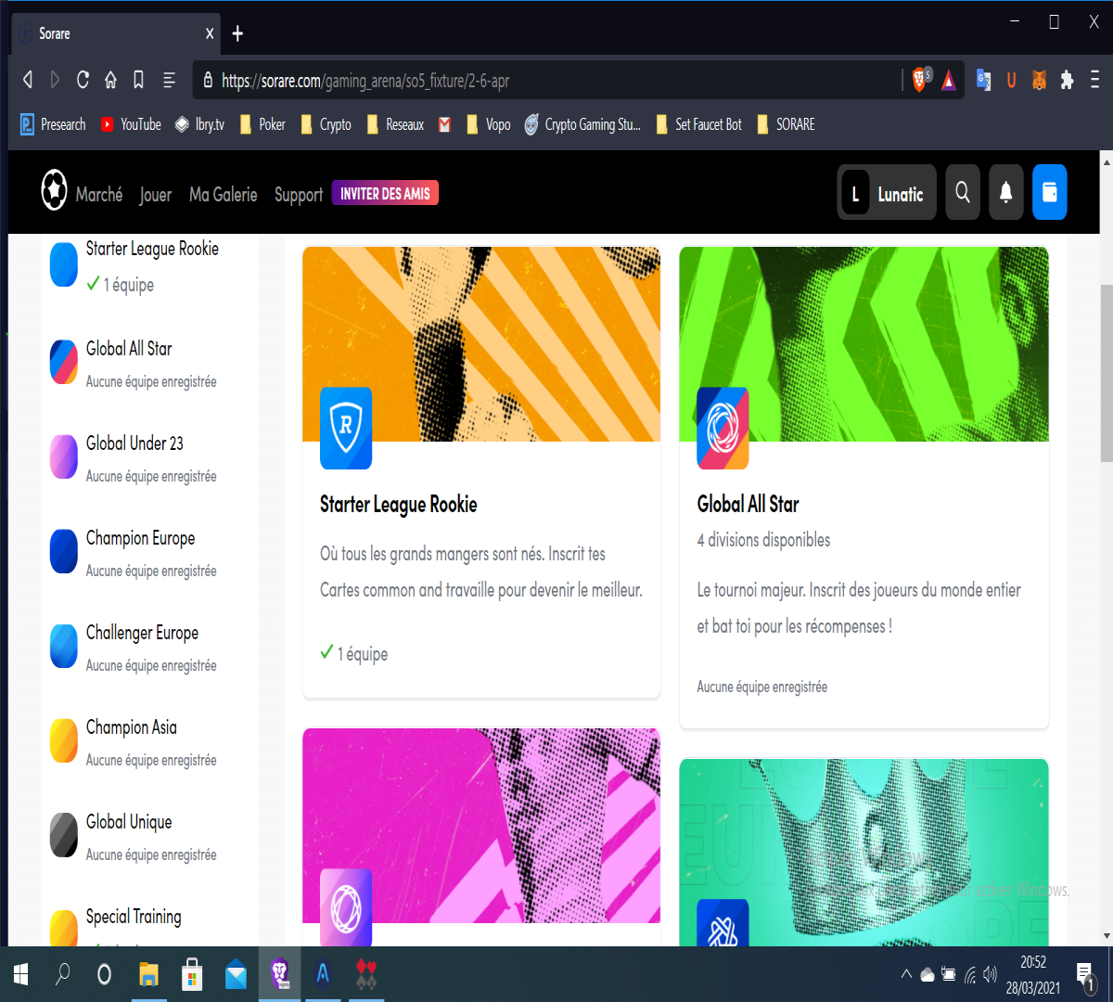Open the SORARE bookmark folder
Screen dimensions: 1113x1002
click(787, 124)
